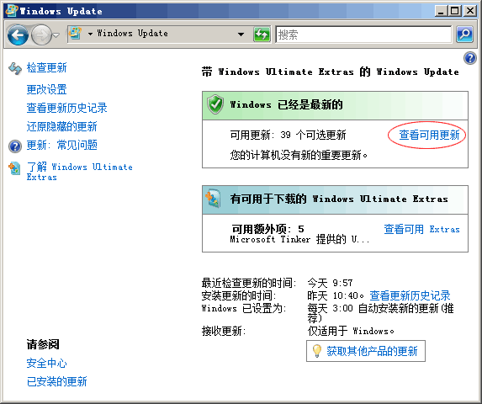Open the recent pages dropdown arrow
This screenshot has width=482, height=404.
point(56,35)
